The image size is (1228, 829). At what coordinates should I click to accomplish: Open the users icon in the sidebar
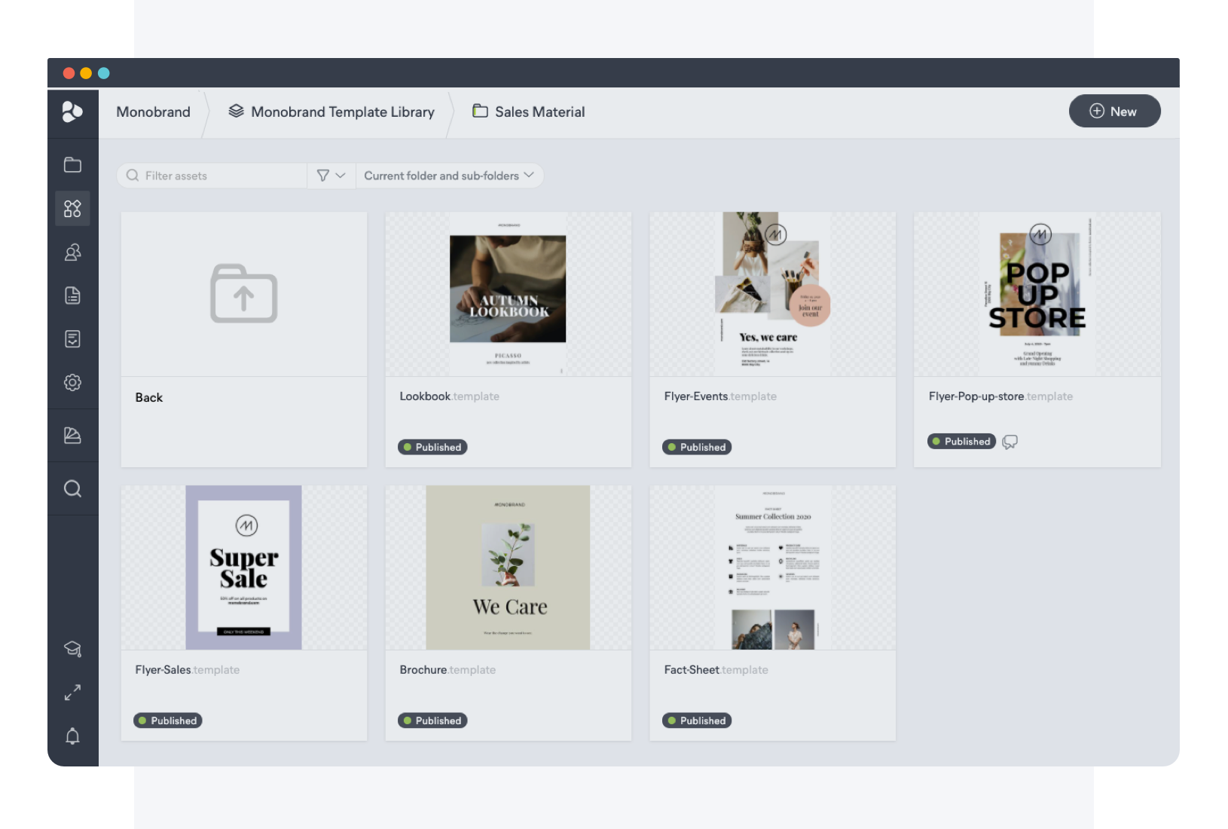(72, 252)
